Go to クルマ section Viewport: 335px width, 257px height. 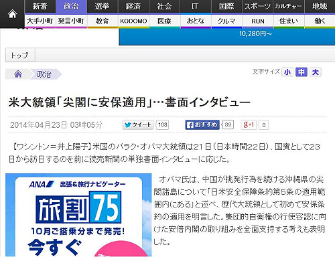(226, 21)
